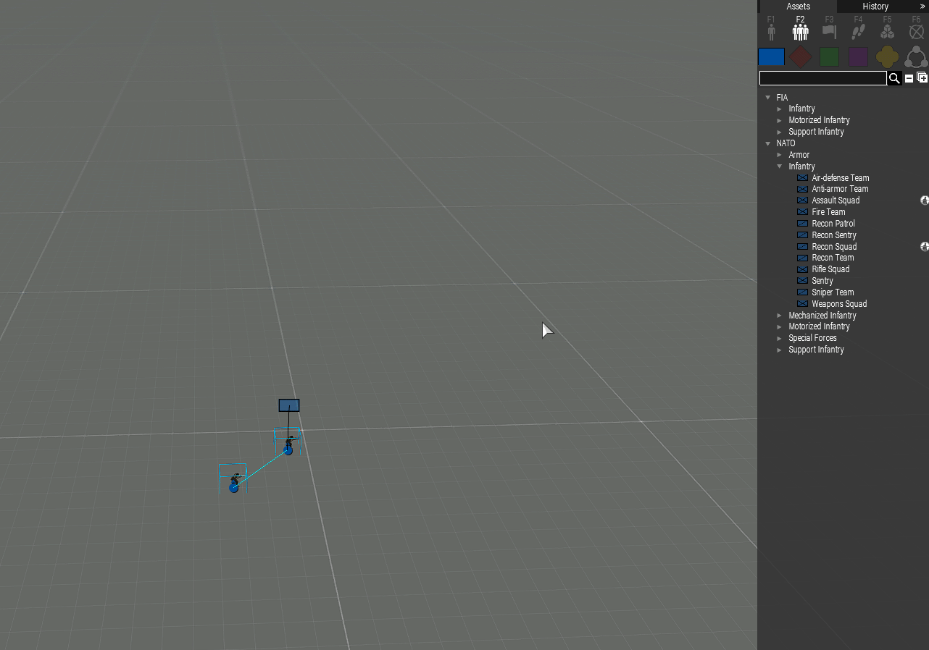The width and height of the screenshot is (929, 650).
Task: Select the F6 Markers icon
Action: pyautogui.click(x=916, y=30)
